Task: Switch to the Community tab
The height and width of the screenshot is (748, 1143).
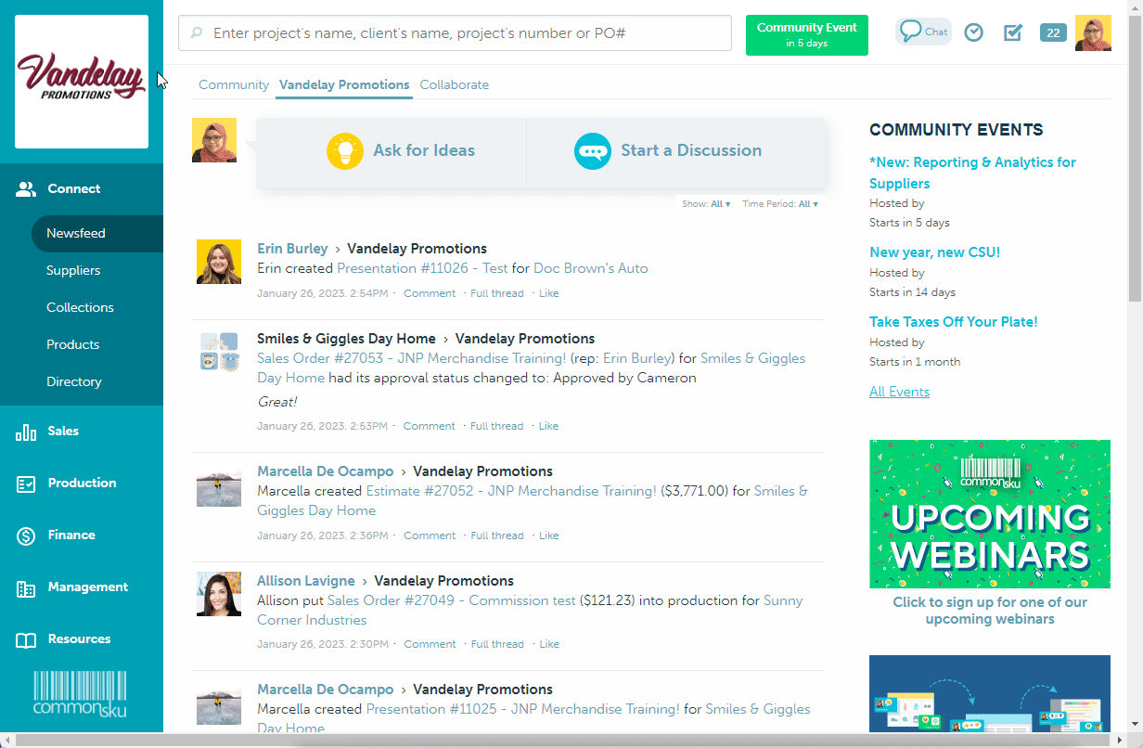Action: (234, 84)
